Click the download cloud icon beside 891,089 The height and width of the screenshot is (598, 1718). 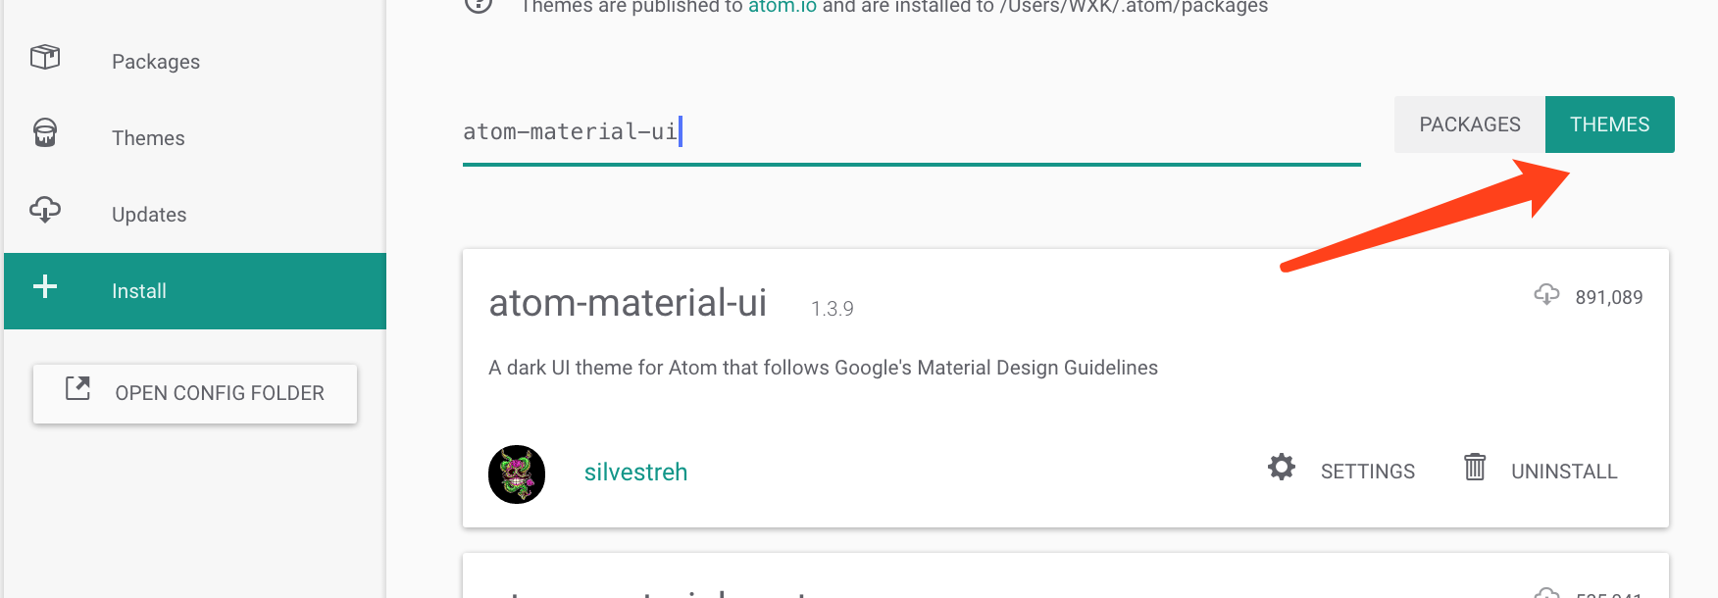1546,294
